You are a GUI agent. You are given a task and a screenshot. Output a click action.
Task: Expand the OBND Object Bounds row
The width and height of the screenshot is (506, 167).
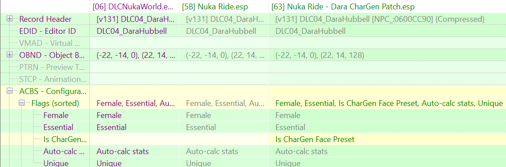(x=9, y=55)
